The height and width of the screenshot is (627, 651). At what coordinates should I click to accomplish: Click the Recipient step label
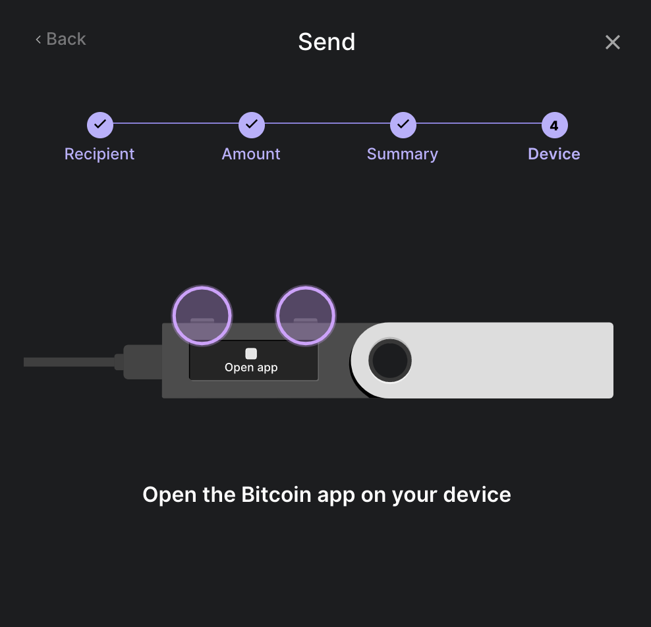[x=99, y=154]
